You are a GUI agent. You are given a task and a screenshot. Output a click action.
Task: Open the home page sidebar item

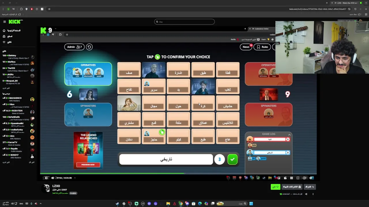(x=12, y=30)
